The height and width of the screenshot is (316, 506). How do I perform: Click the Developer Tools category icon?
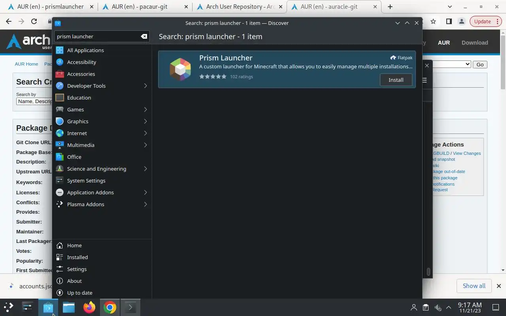point(60,86)
